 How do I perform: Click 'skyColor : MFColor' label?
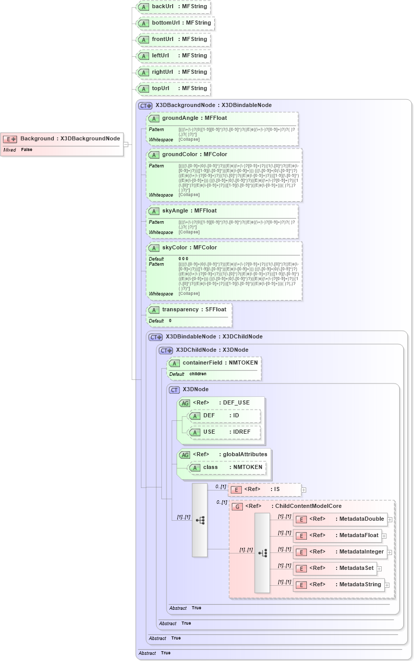tap(190, 248)
